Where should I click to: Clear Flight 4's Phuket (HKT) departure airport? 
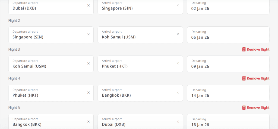tap(89, 93)
